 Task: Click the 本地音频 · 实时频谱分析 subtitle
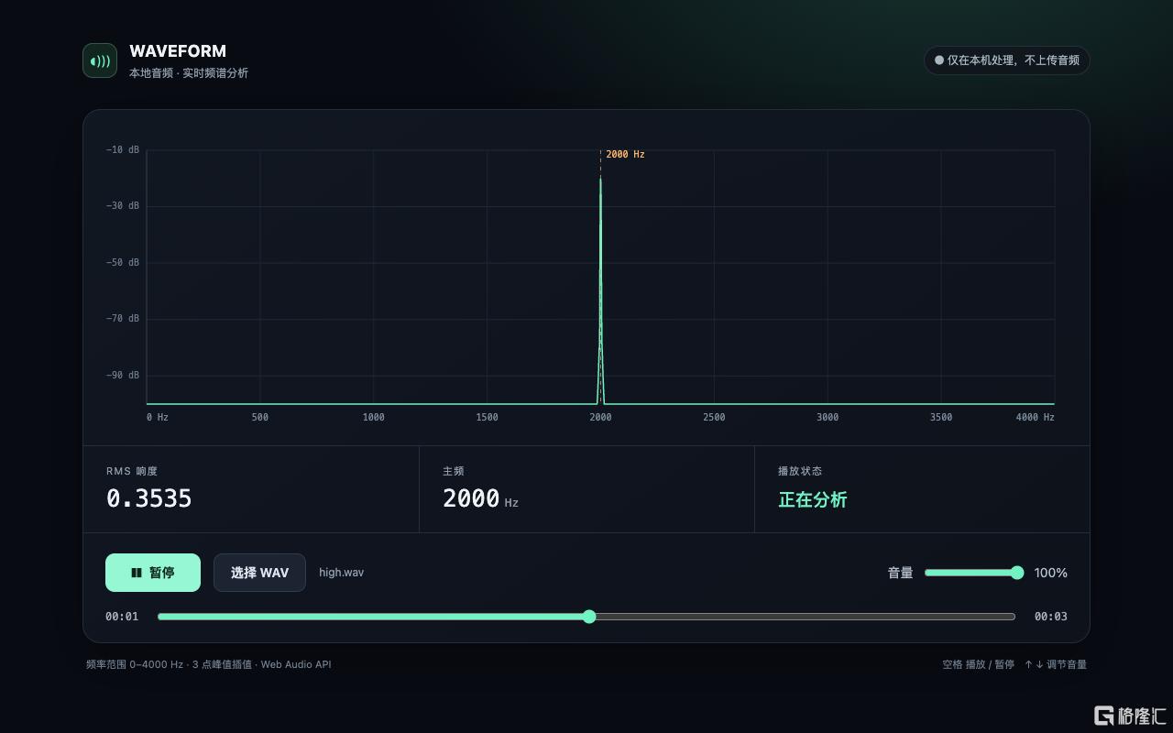(189, 73)
